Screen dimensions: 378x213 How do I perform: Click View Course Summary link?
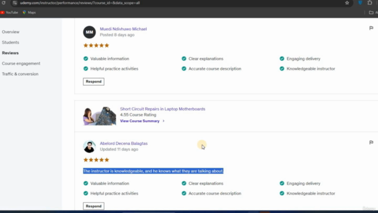[140, 121]
